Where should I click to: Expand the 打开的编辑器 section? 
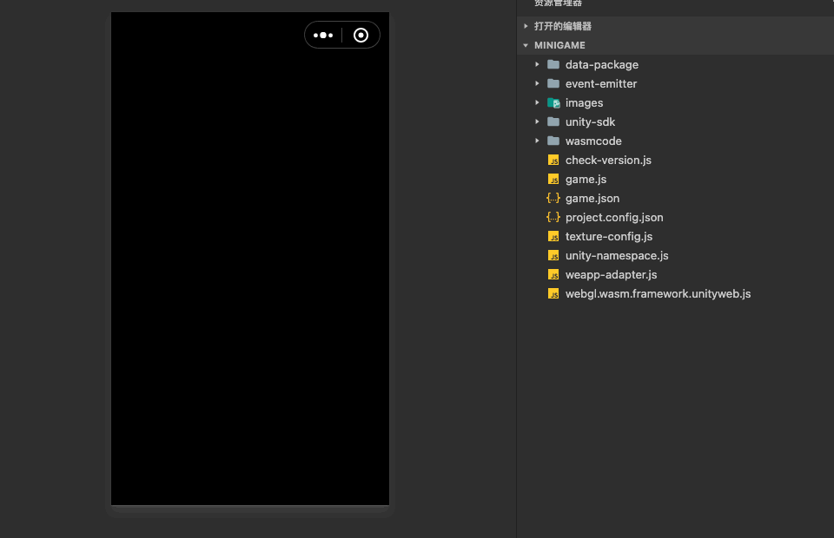(x=526, y=26)
